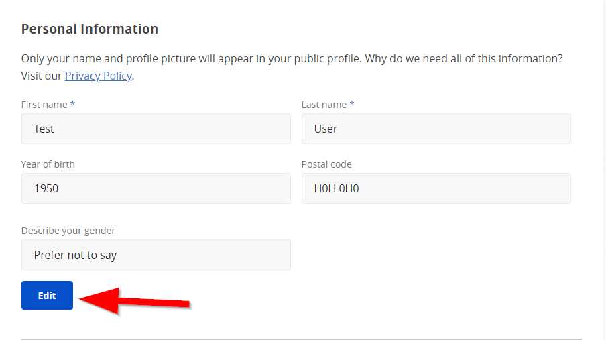Click the Year of birth field showing 1950
The height and width of the screenshot is (340, 606).
click(x=156, y=188)
